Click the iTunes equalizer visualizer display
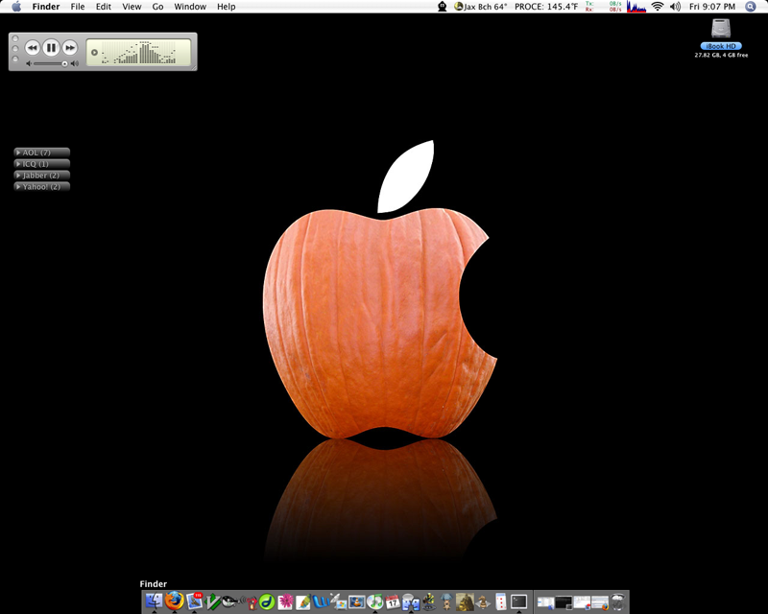768x614 pixels. point(138,53)
